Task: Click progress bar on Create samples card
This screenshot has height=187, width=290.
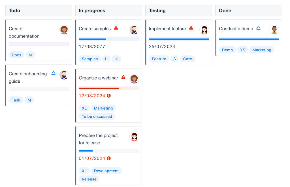Action: pyautogui.click(x=109, y=39)
